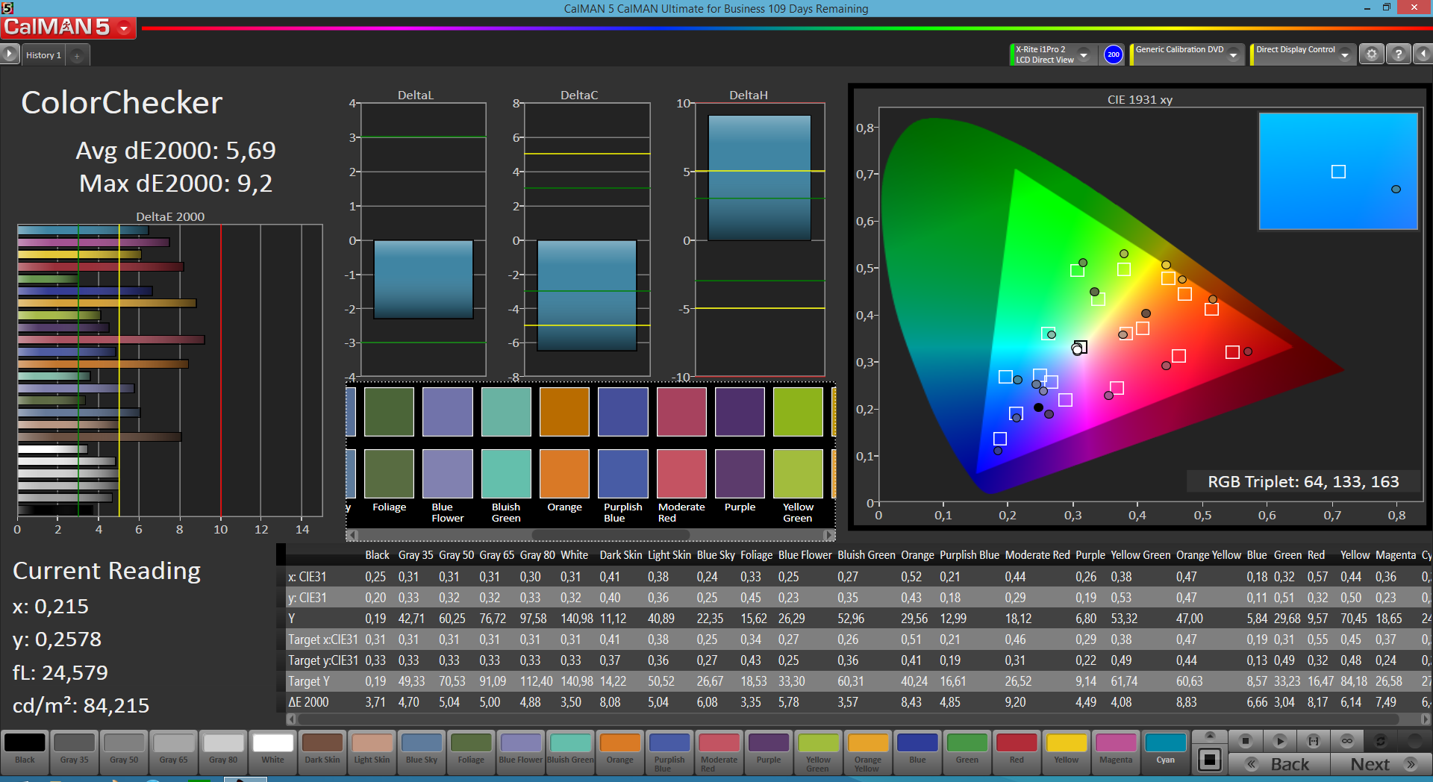Click the continuous read infinity icon
Image resolution: width=1433 pixels, height=782 pixels.
(1347, 741)
